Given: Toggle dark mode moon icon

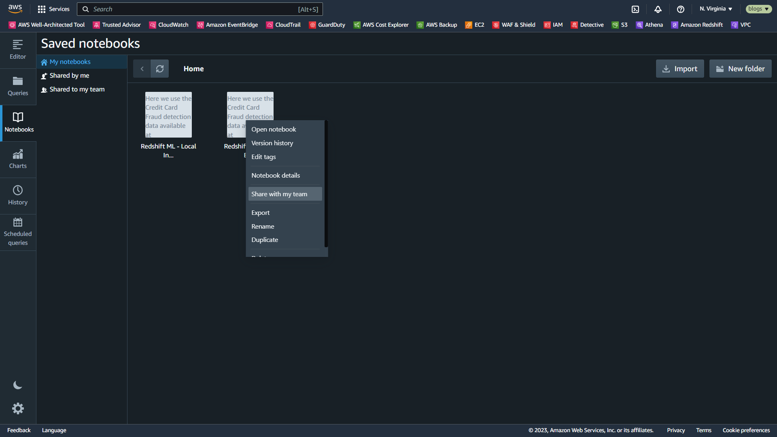Looking at the screenshot, I should (18, 385).
